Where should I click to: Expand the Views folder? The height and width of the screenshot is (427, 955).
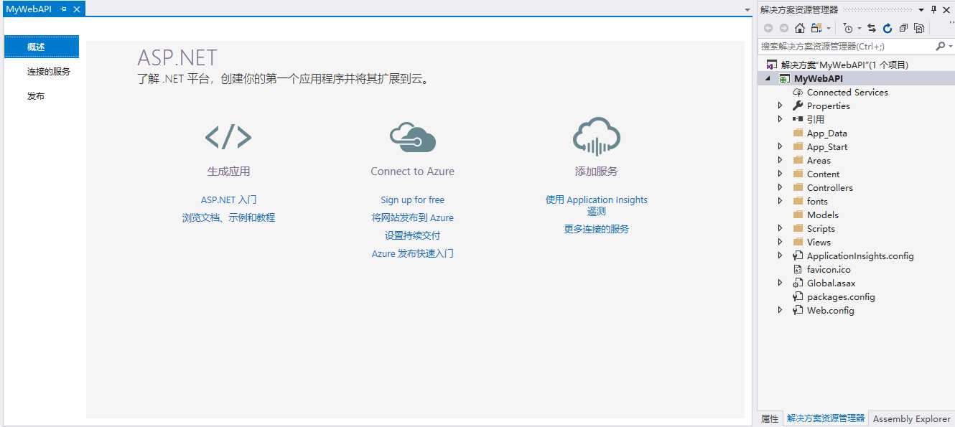coord(781,242)
